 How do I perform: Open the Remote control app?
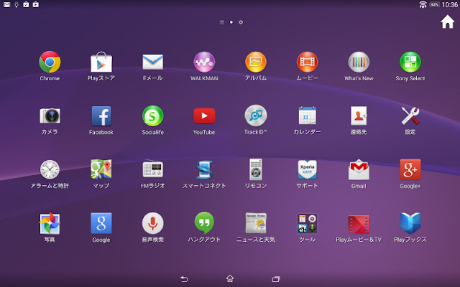pyautogui.click(x=256, y=169)
